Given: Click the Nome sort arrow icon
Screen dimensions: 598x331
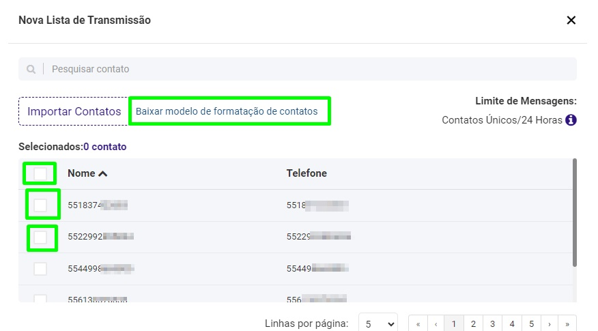Looking at the screenshot, I should pyautogui.click(x=103, y=174).
